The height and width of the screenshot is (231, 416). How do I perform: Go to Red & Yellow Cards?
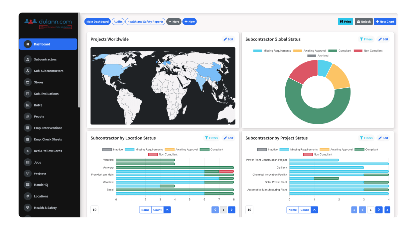(x=48, y=151)
